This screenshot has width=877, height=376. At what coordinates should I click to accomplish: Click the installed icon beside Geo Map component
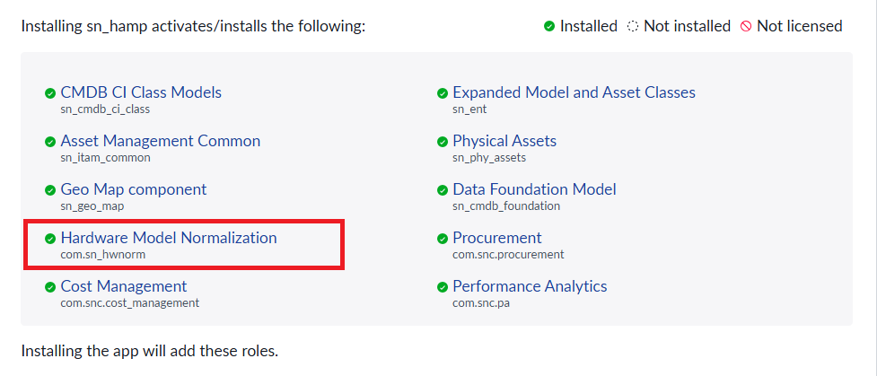(x=50, y=190)
